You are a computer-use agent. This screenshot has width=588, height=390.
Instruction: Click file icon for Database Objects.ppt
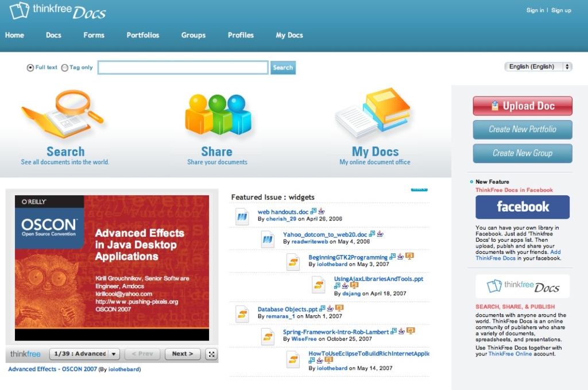(242, 314)
